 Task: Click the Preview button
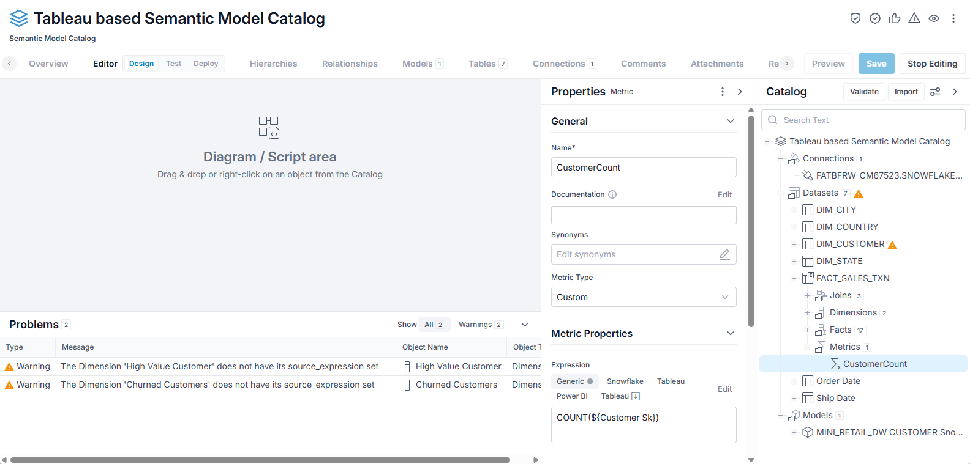(x=828, y=64)
